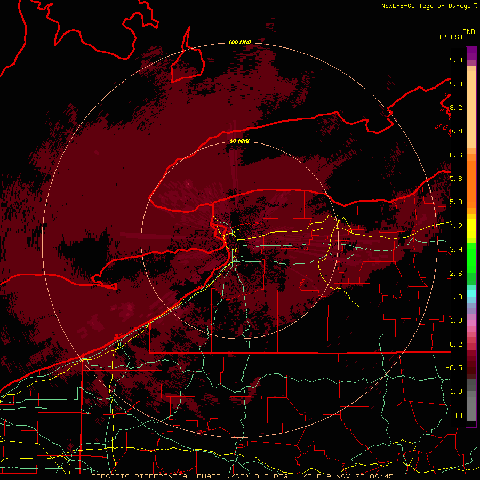The width and height of the screenshot is (480, 480).
Task: Pick the purple top segment of the color bar
Action: (x=471, y=53)
